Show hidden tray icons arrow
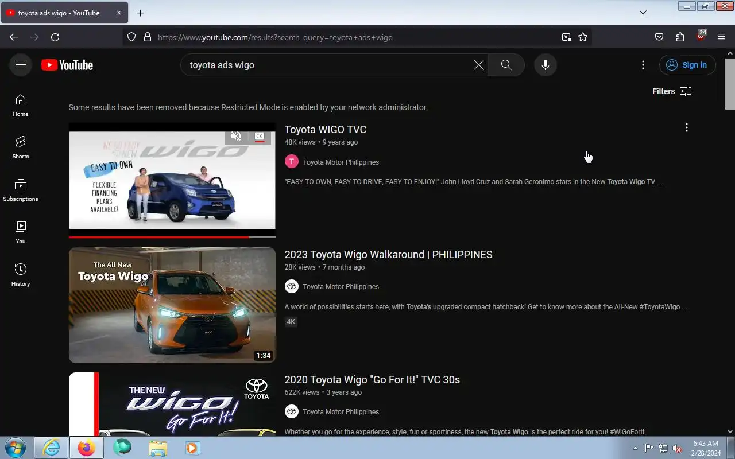 (635, 448)
